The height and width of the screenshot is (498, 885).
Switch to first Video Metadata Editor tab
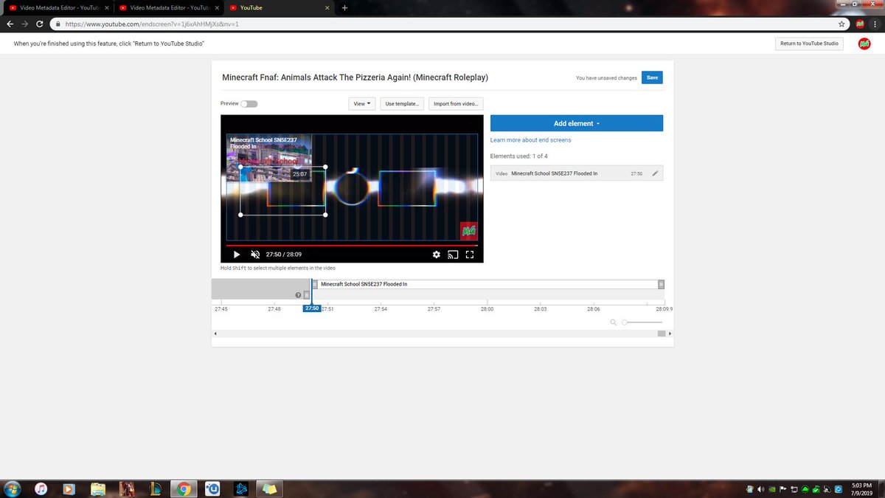(x=58, y=7)
